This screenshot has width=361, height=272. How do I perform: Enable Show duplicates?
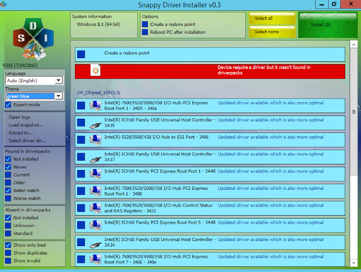[8, 253]
